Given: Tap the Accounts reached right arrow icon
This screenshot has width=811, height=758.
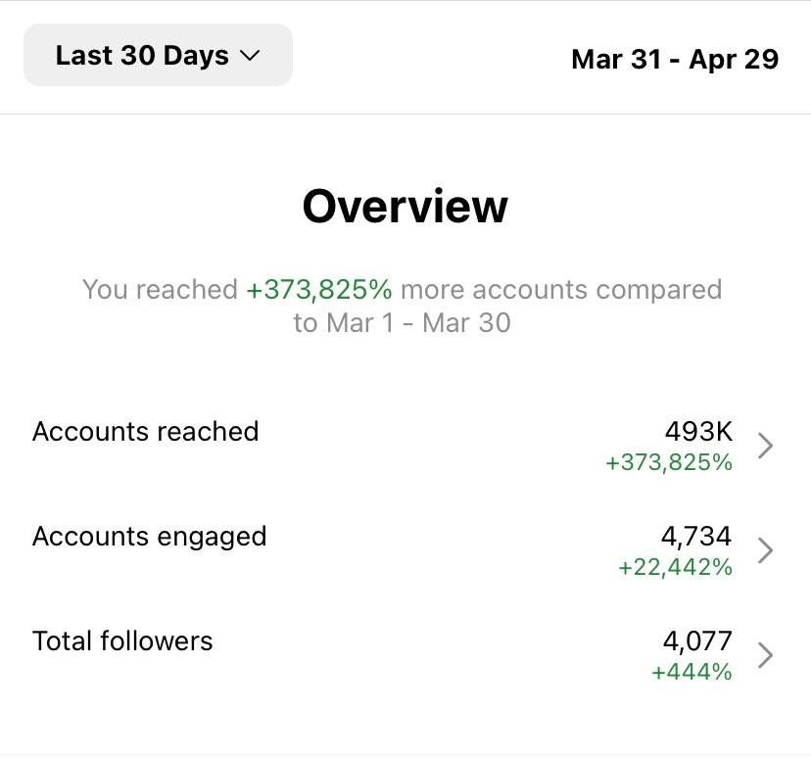Looking at the screenshot, I should (x=766, y=447).
